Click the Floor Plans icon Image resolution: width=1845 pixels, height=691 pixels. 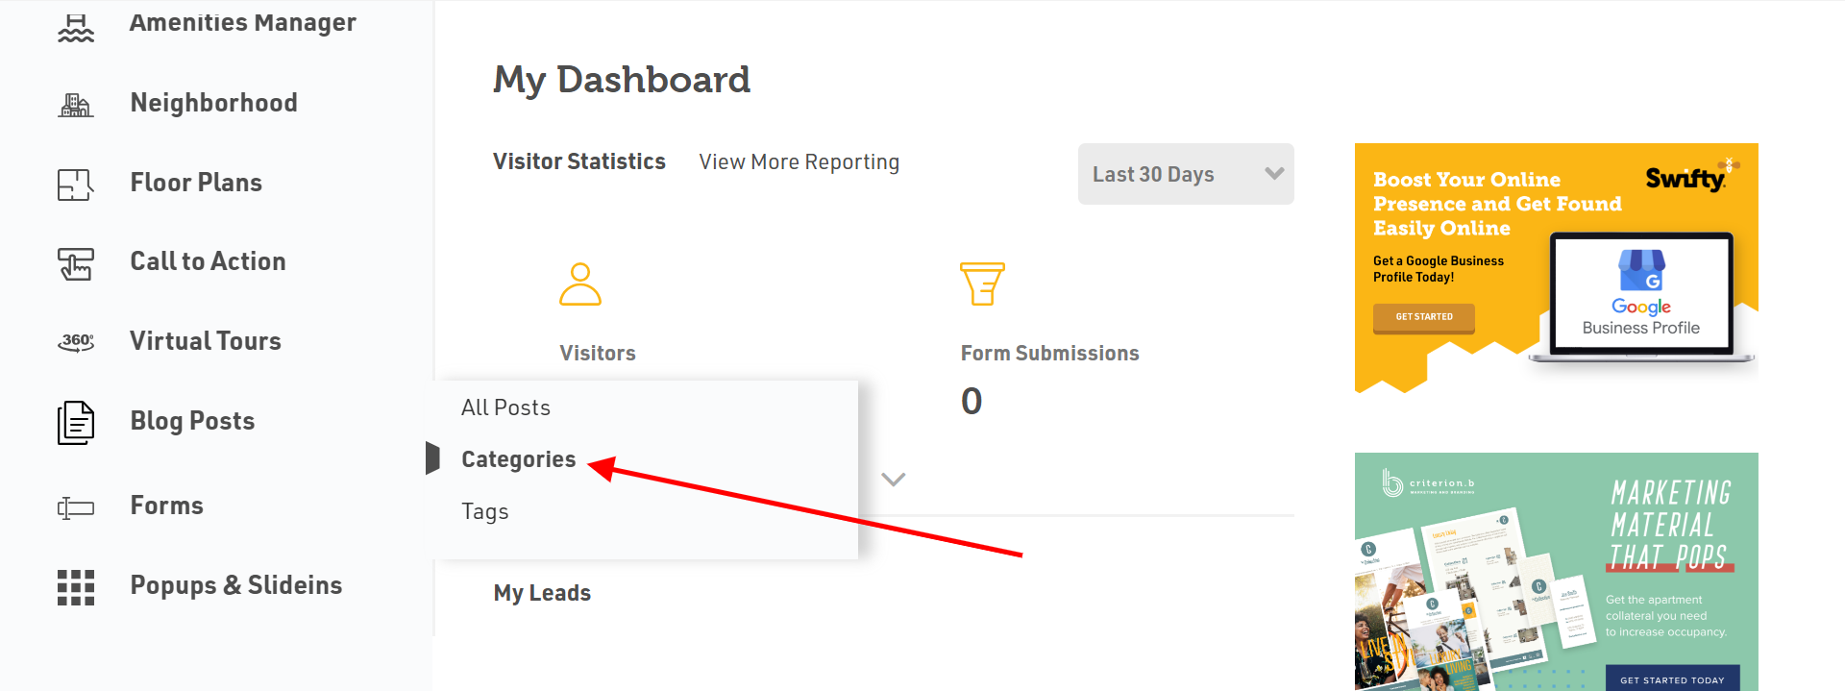click(76, 184)
